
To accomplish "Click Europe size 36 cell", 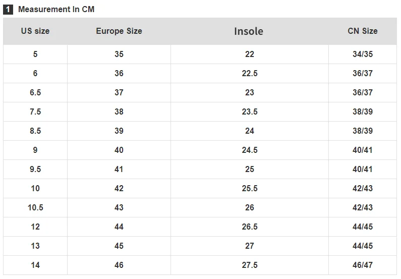I will tap(119, 73).
